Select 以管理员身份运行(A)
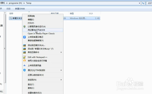Viewport: 152px width, 94px height. [43, 27]
